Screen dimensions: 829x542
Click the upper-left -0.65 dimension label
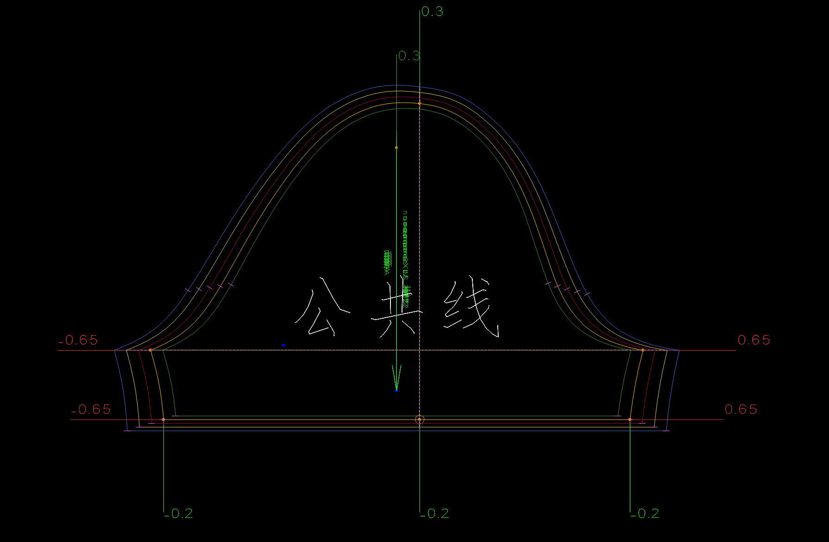point(78,340)
